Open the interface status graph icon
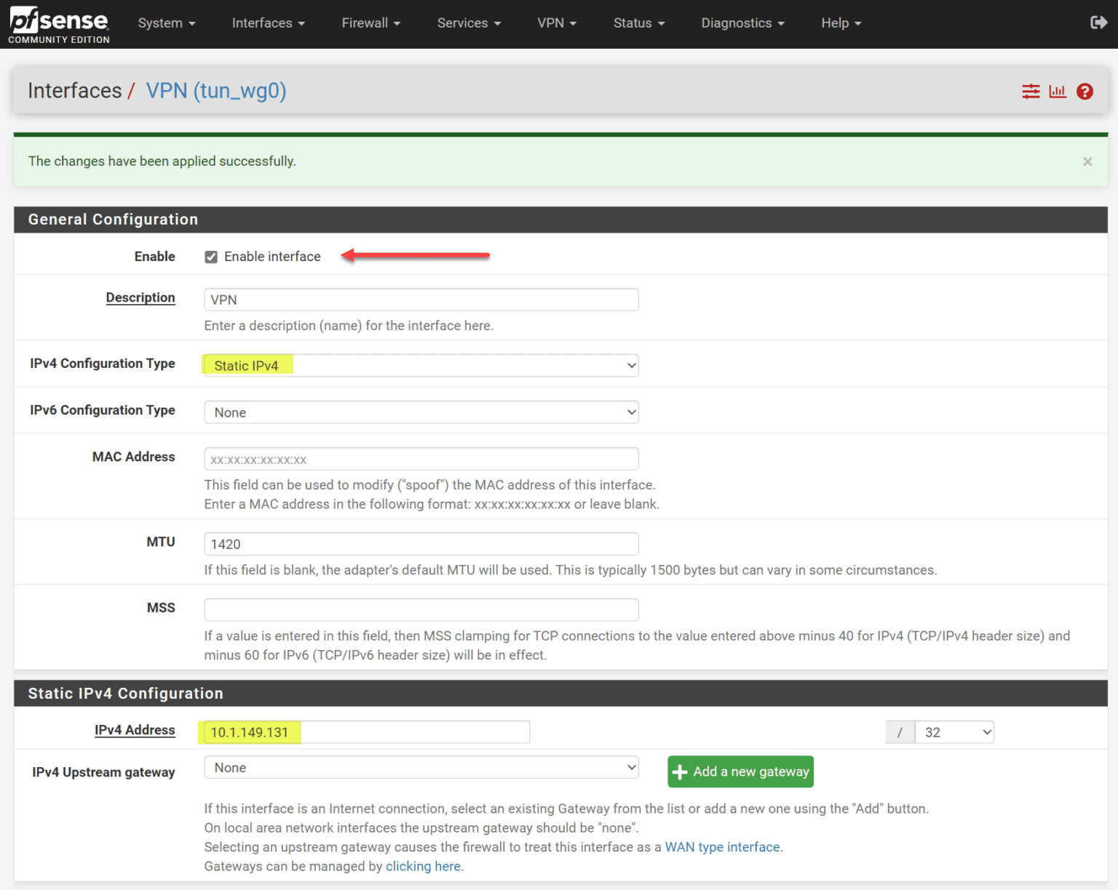Image resolution: width=1118 pixels, height=890 pixels. pos(1058,91)
